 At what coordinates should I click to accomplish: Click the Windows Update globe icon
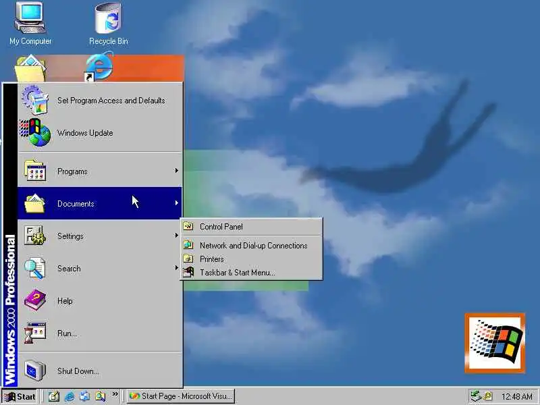coord(35,132)
